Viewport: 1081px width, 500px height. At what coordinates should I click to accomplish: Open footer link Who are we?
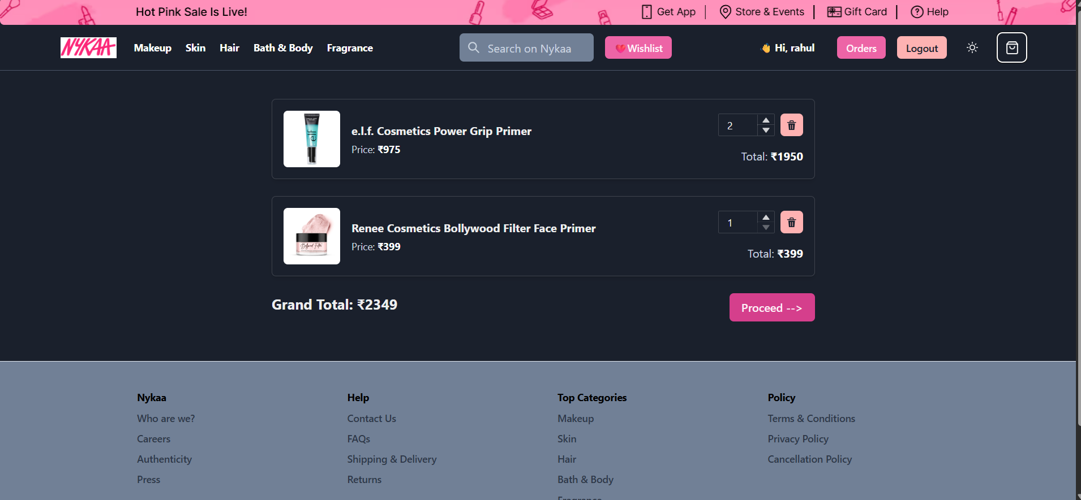click(x=166, y=419)
